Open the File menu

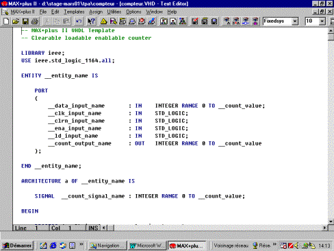pos(43,12)
